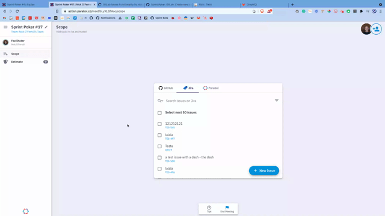Edit the Sprint Poker #17 meeting name
This screenshot has height=216, width=385.
46,27
